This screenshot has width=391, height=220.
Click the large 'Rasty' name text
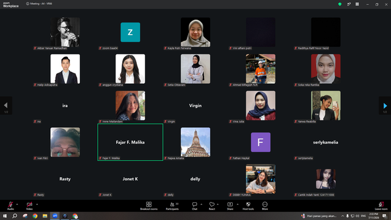click(65, 179)
